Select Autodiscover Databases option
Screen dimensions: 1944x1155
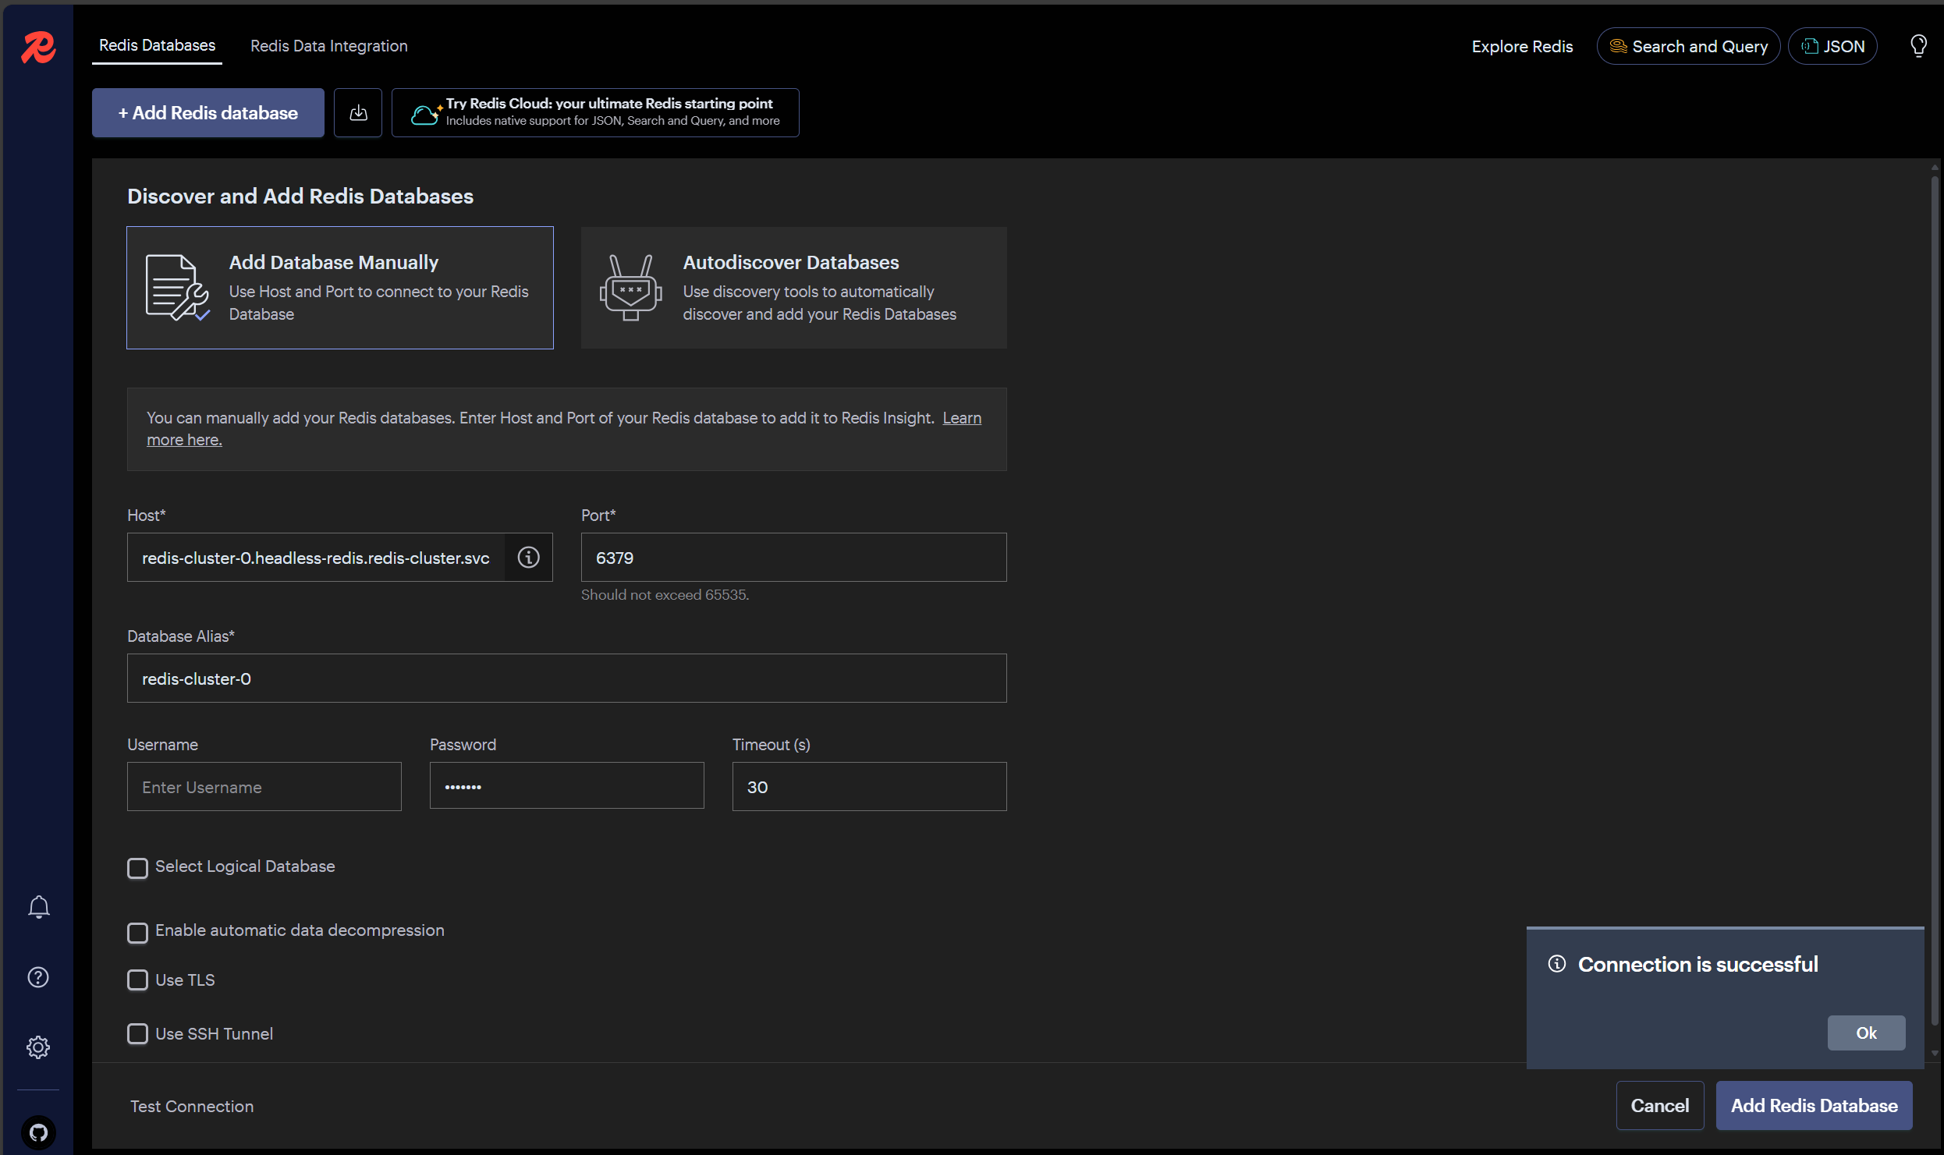pyautogui.click(x=794, y=288)
